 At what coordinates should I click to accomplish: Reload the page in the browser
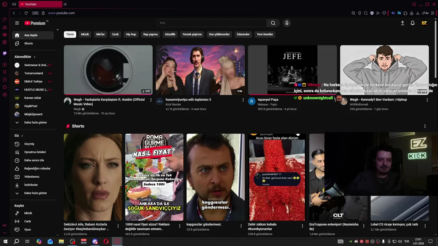click(x=26, y=13)
